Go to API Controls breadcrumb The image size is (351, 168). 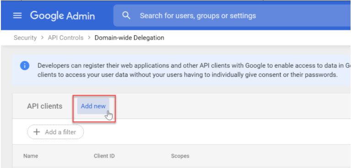pyautogui.click(x=65, y=38)
